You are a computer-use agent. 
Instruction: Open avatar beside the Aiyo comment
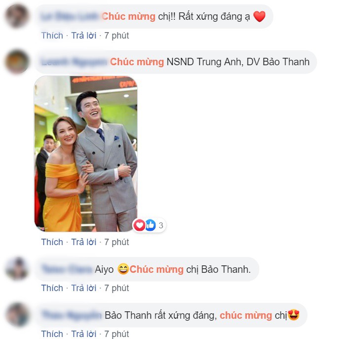click(17, 268)
